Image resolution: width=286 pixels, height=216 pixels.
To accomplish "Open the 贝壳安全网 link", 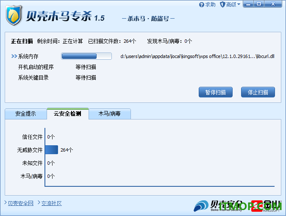I will 21,203.
